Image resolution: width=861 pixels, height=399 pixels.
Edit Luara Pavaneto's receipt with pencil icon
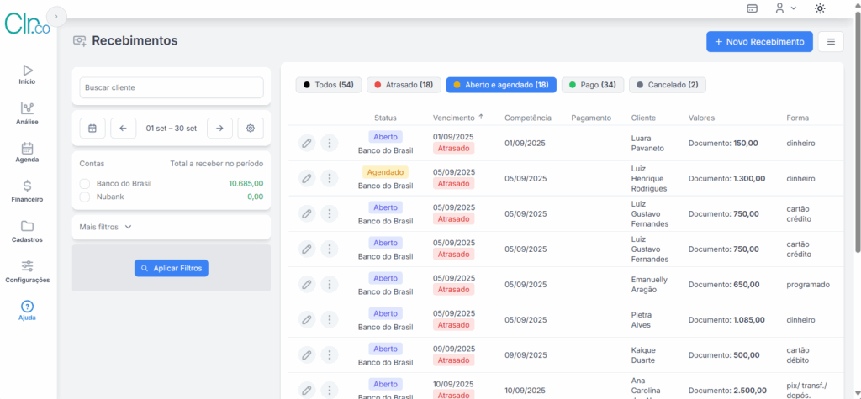click(307, 144)
